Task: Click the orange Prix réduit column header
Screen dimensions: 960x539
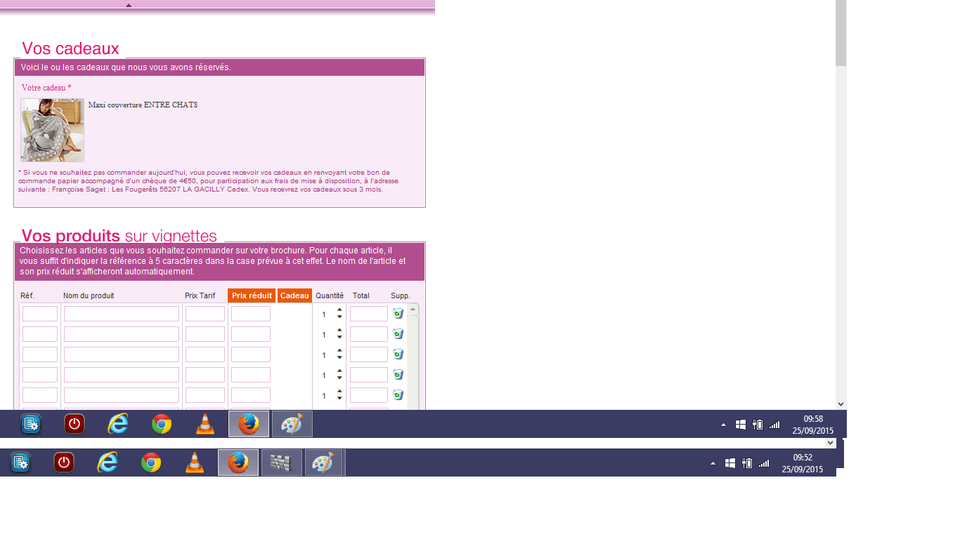Action: point(252,295)
